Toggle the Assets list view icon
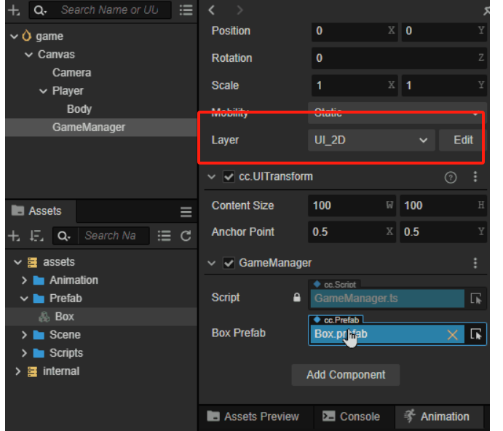Viewport: 503px width, 431px height. [x=165, y=236]
